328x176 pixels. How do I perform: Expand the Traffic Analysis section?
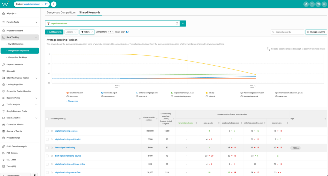click(x=36, y=104)
